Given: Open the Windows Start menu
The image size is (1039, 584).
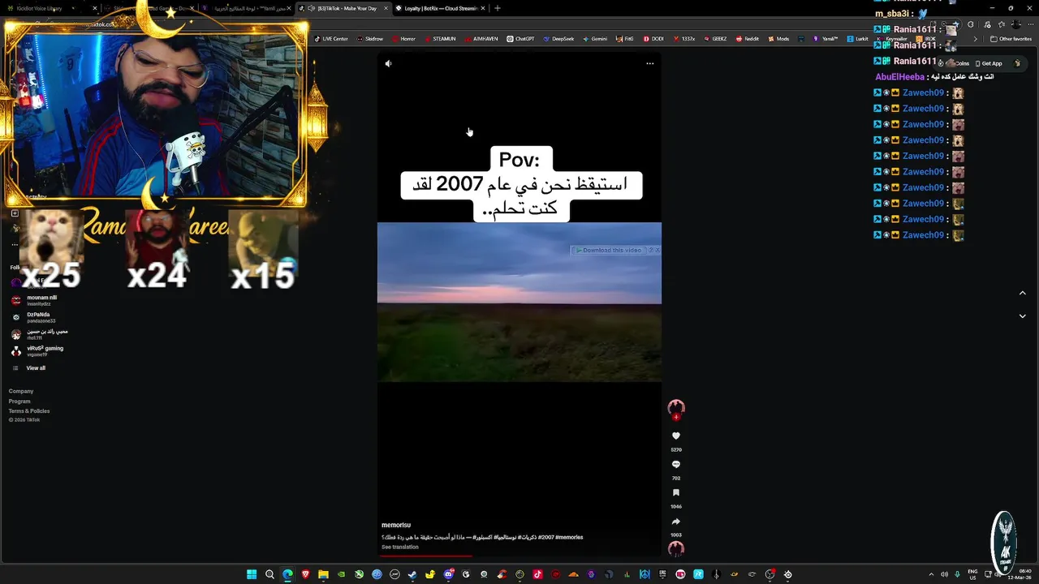Looking at the screenshot, I should (252, 574).
